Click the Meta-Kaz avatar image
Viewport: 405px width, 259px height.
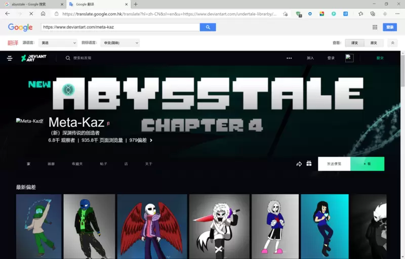coord(29,121)
